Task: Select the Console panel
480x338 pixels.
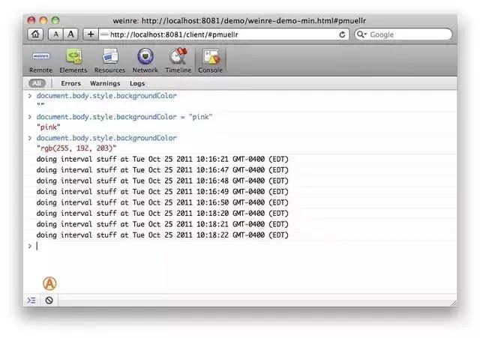Action: [x=210, y=61]
